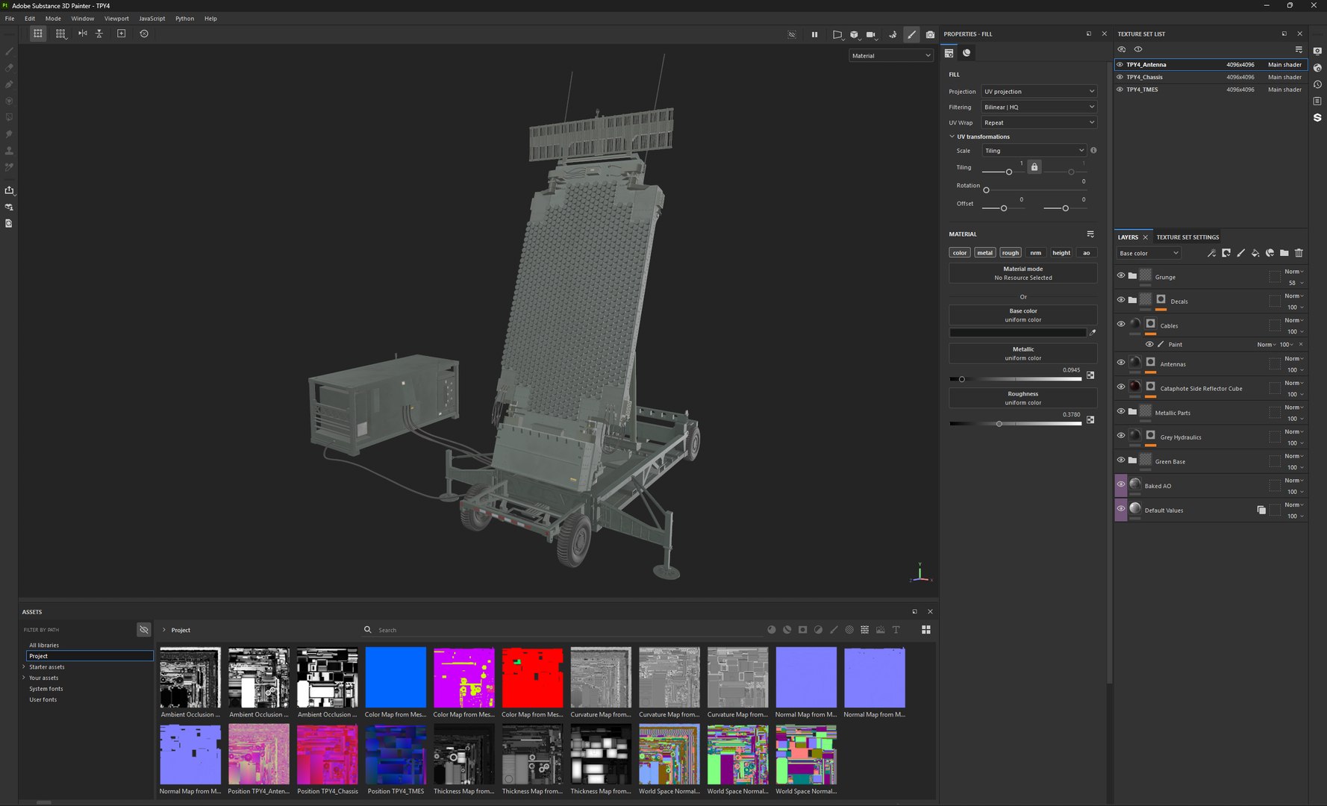Open the Viewport menu
1327x806 pixels.
coord(116,19)
